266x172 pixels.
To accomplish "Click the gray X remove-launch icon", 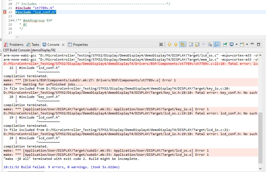I will click(161, 44).
